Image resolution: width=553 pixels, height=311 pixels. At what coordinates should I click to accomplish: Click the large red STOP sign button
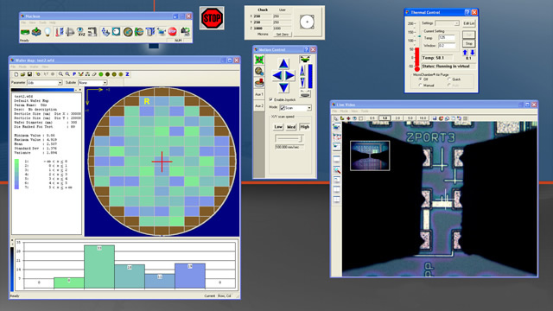point(212,17)
